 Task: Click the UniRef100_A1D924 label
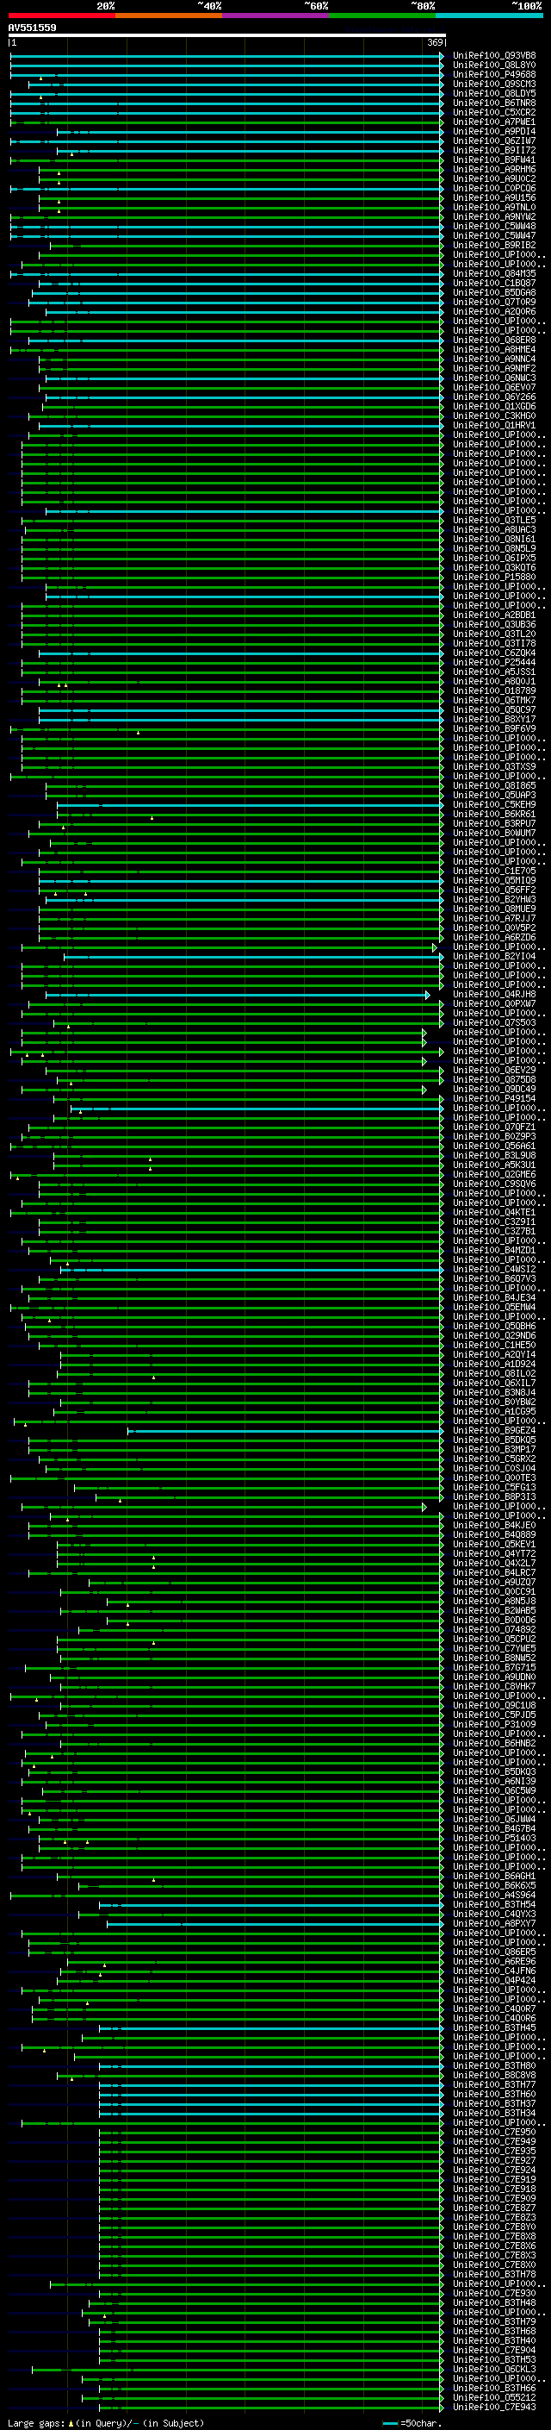(494, 1364)
